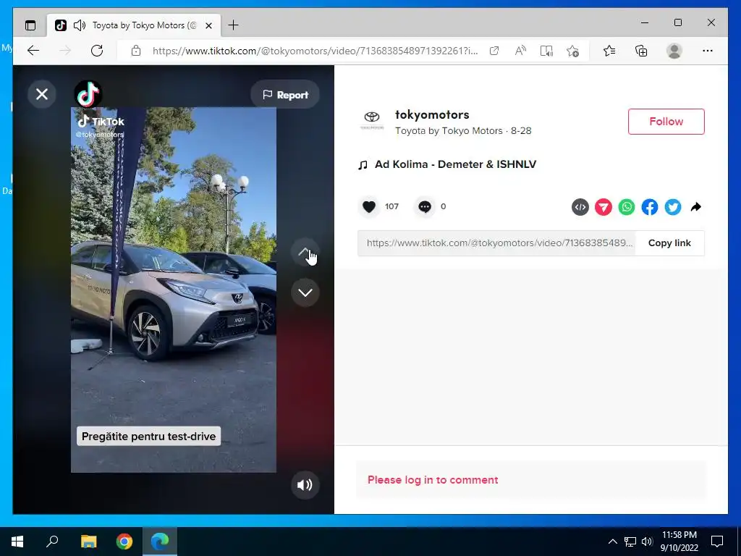Mute the video using speaker button
Image resolution: width=741 pixels, height=556 pixels.
(x=305, y=484)
